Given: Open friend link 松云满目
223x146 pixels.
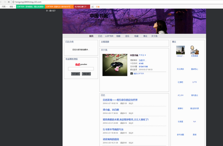Looking at the screenshot, I should tap(180, 69).
